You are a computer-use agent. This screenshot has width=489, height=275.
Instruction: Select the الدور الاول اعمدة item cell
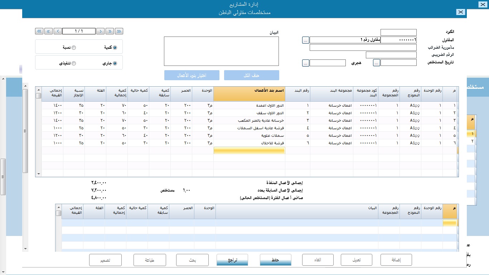tap(249, 105)
